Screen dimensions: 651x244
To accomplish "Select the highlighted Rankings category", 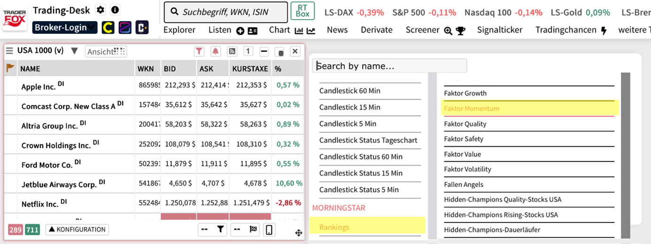I will coord(367,226).
